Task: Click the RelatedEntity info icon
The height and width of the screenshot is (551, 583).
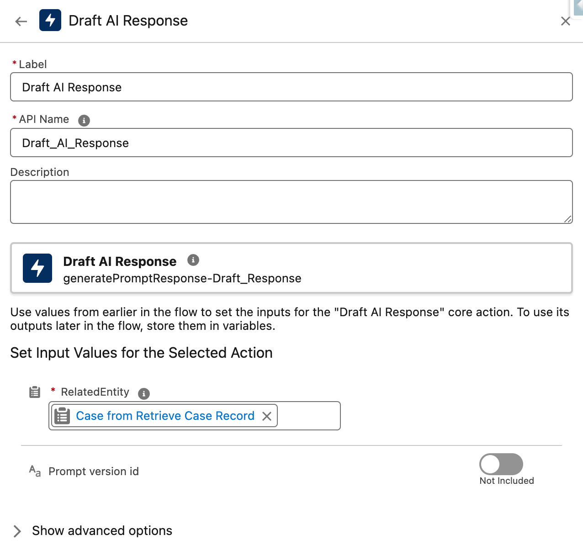Action: 144,393
